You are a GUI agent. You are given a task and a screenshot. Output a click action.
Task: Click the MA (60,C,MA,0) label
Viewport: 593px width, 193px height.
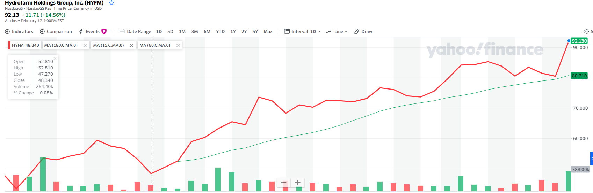point(155,45)
